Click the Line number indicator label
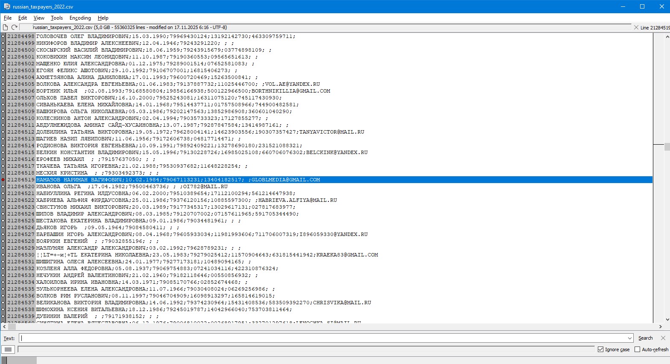Image resolution: width=670 pixels, height=364 pixels. coord(655,28)
